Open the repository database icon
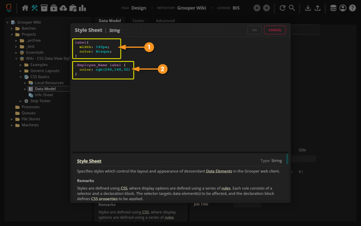This screenshot has width=361, height=226. (333, 8)
